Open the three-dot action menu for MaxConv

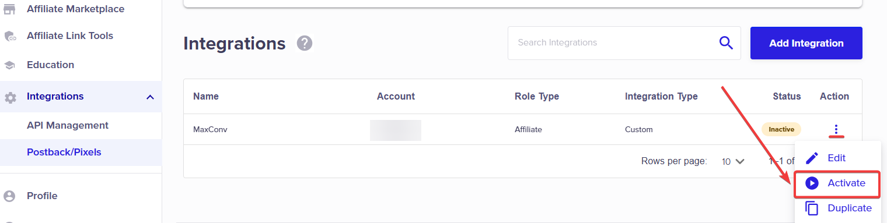tap(836, 129)
